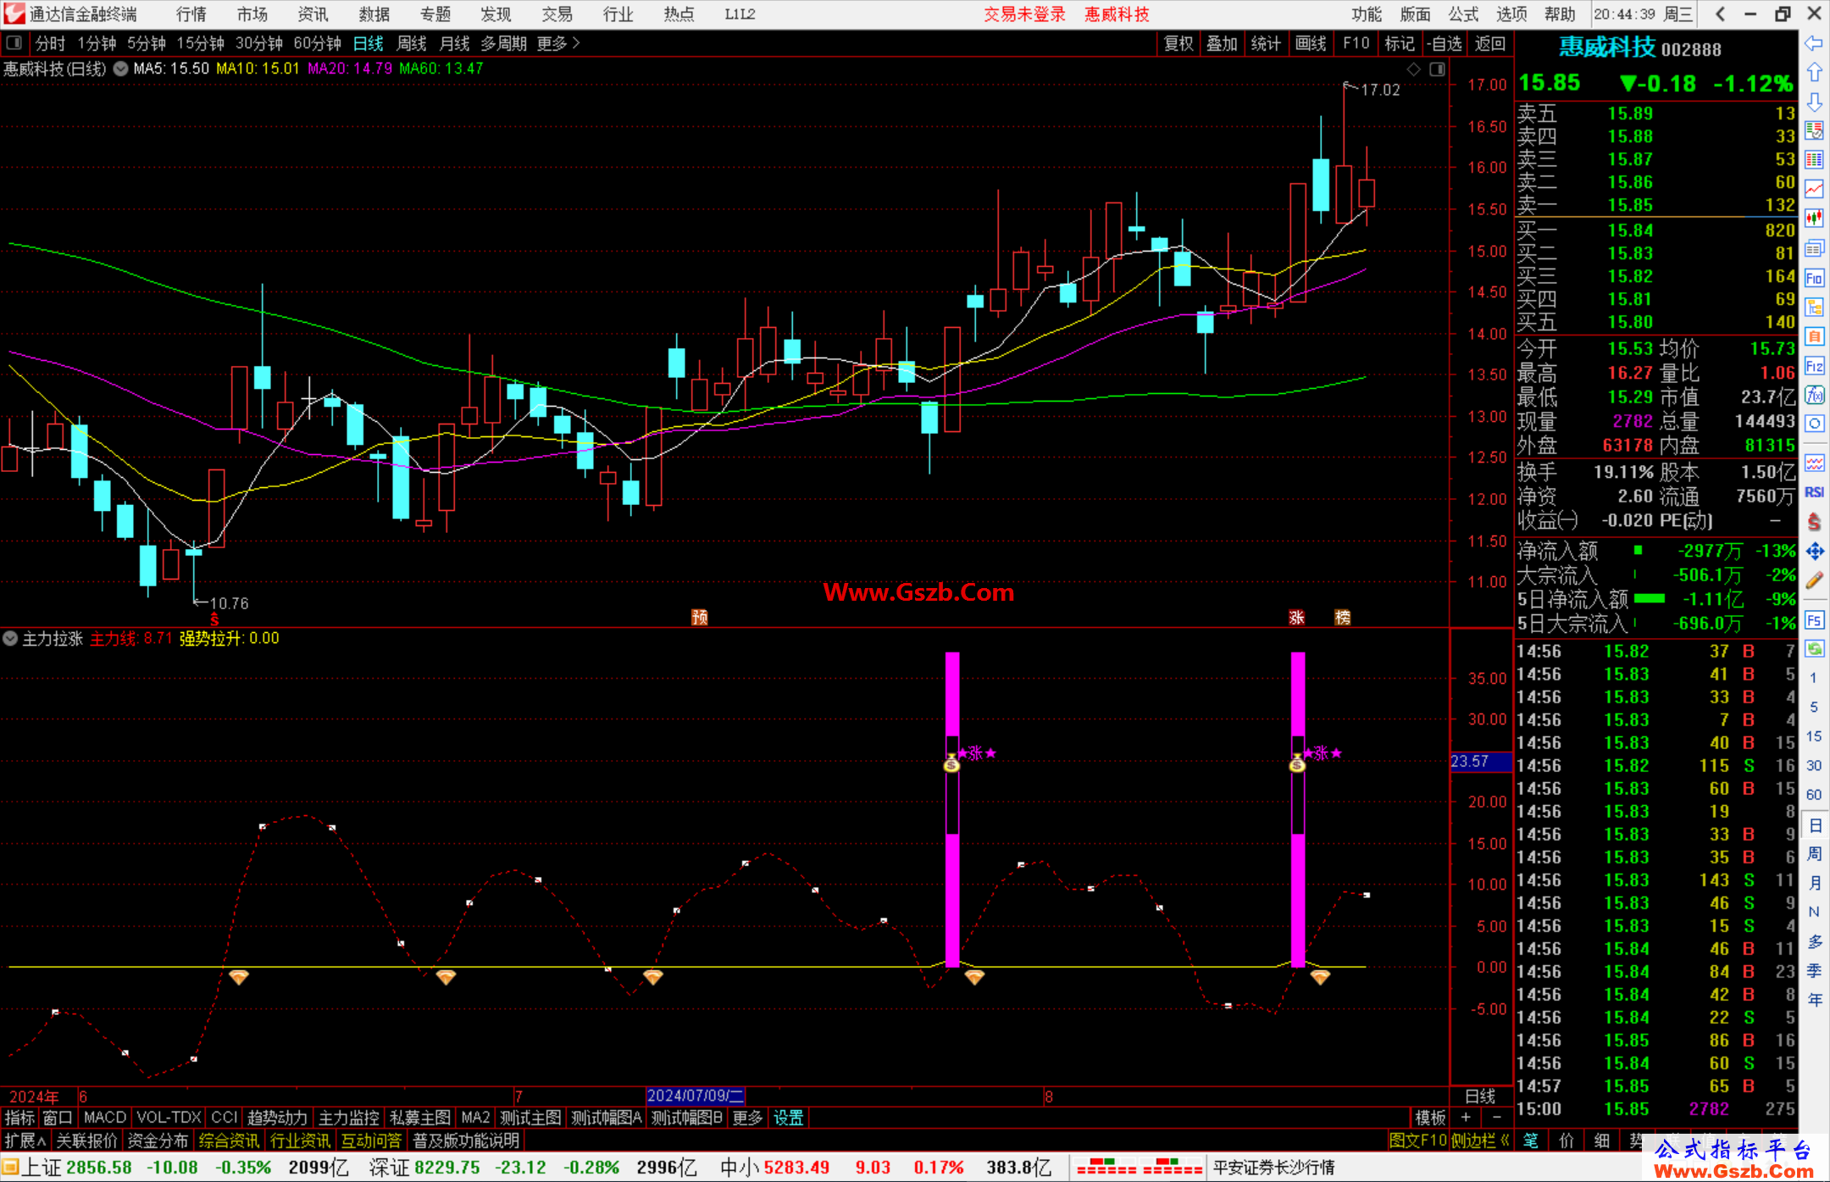The image size is (1830, 1182).
Task: Open the 模板 template menu
Action: pyautogui.click(x=1431, y=1118)
